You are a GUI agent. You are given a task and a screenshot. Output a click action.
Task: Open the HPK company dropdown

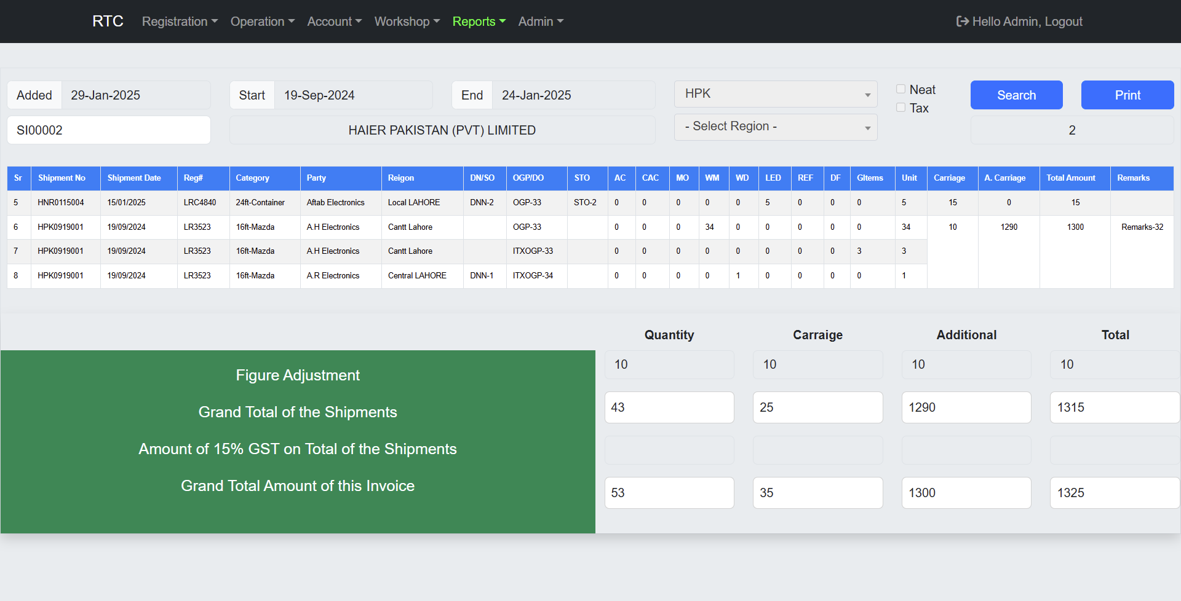click(775, 94)
